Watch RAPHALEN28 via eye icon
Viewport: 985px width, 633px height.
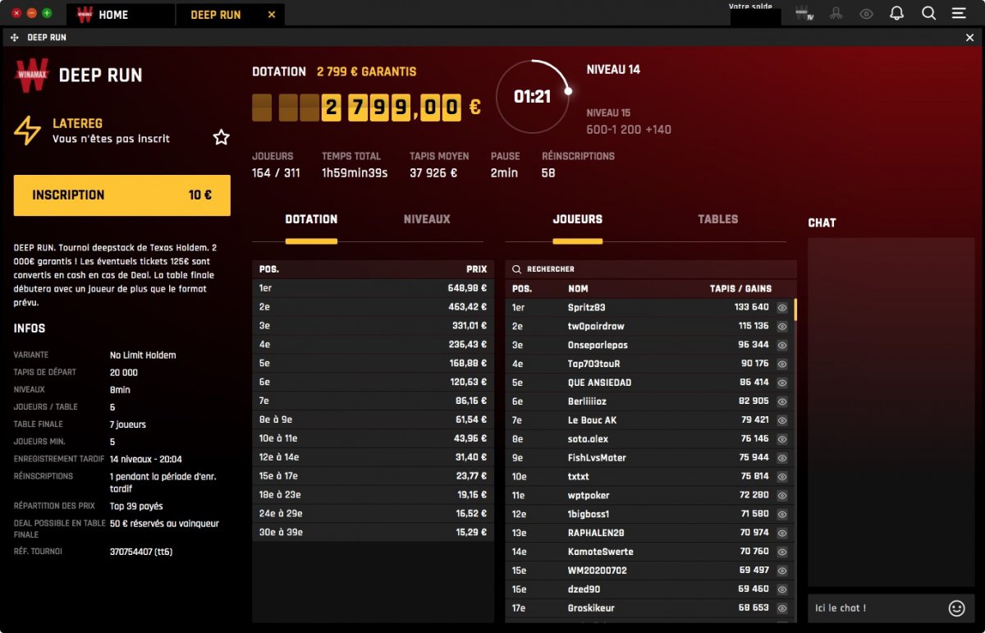click(x=782, y=533)
